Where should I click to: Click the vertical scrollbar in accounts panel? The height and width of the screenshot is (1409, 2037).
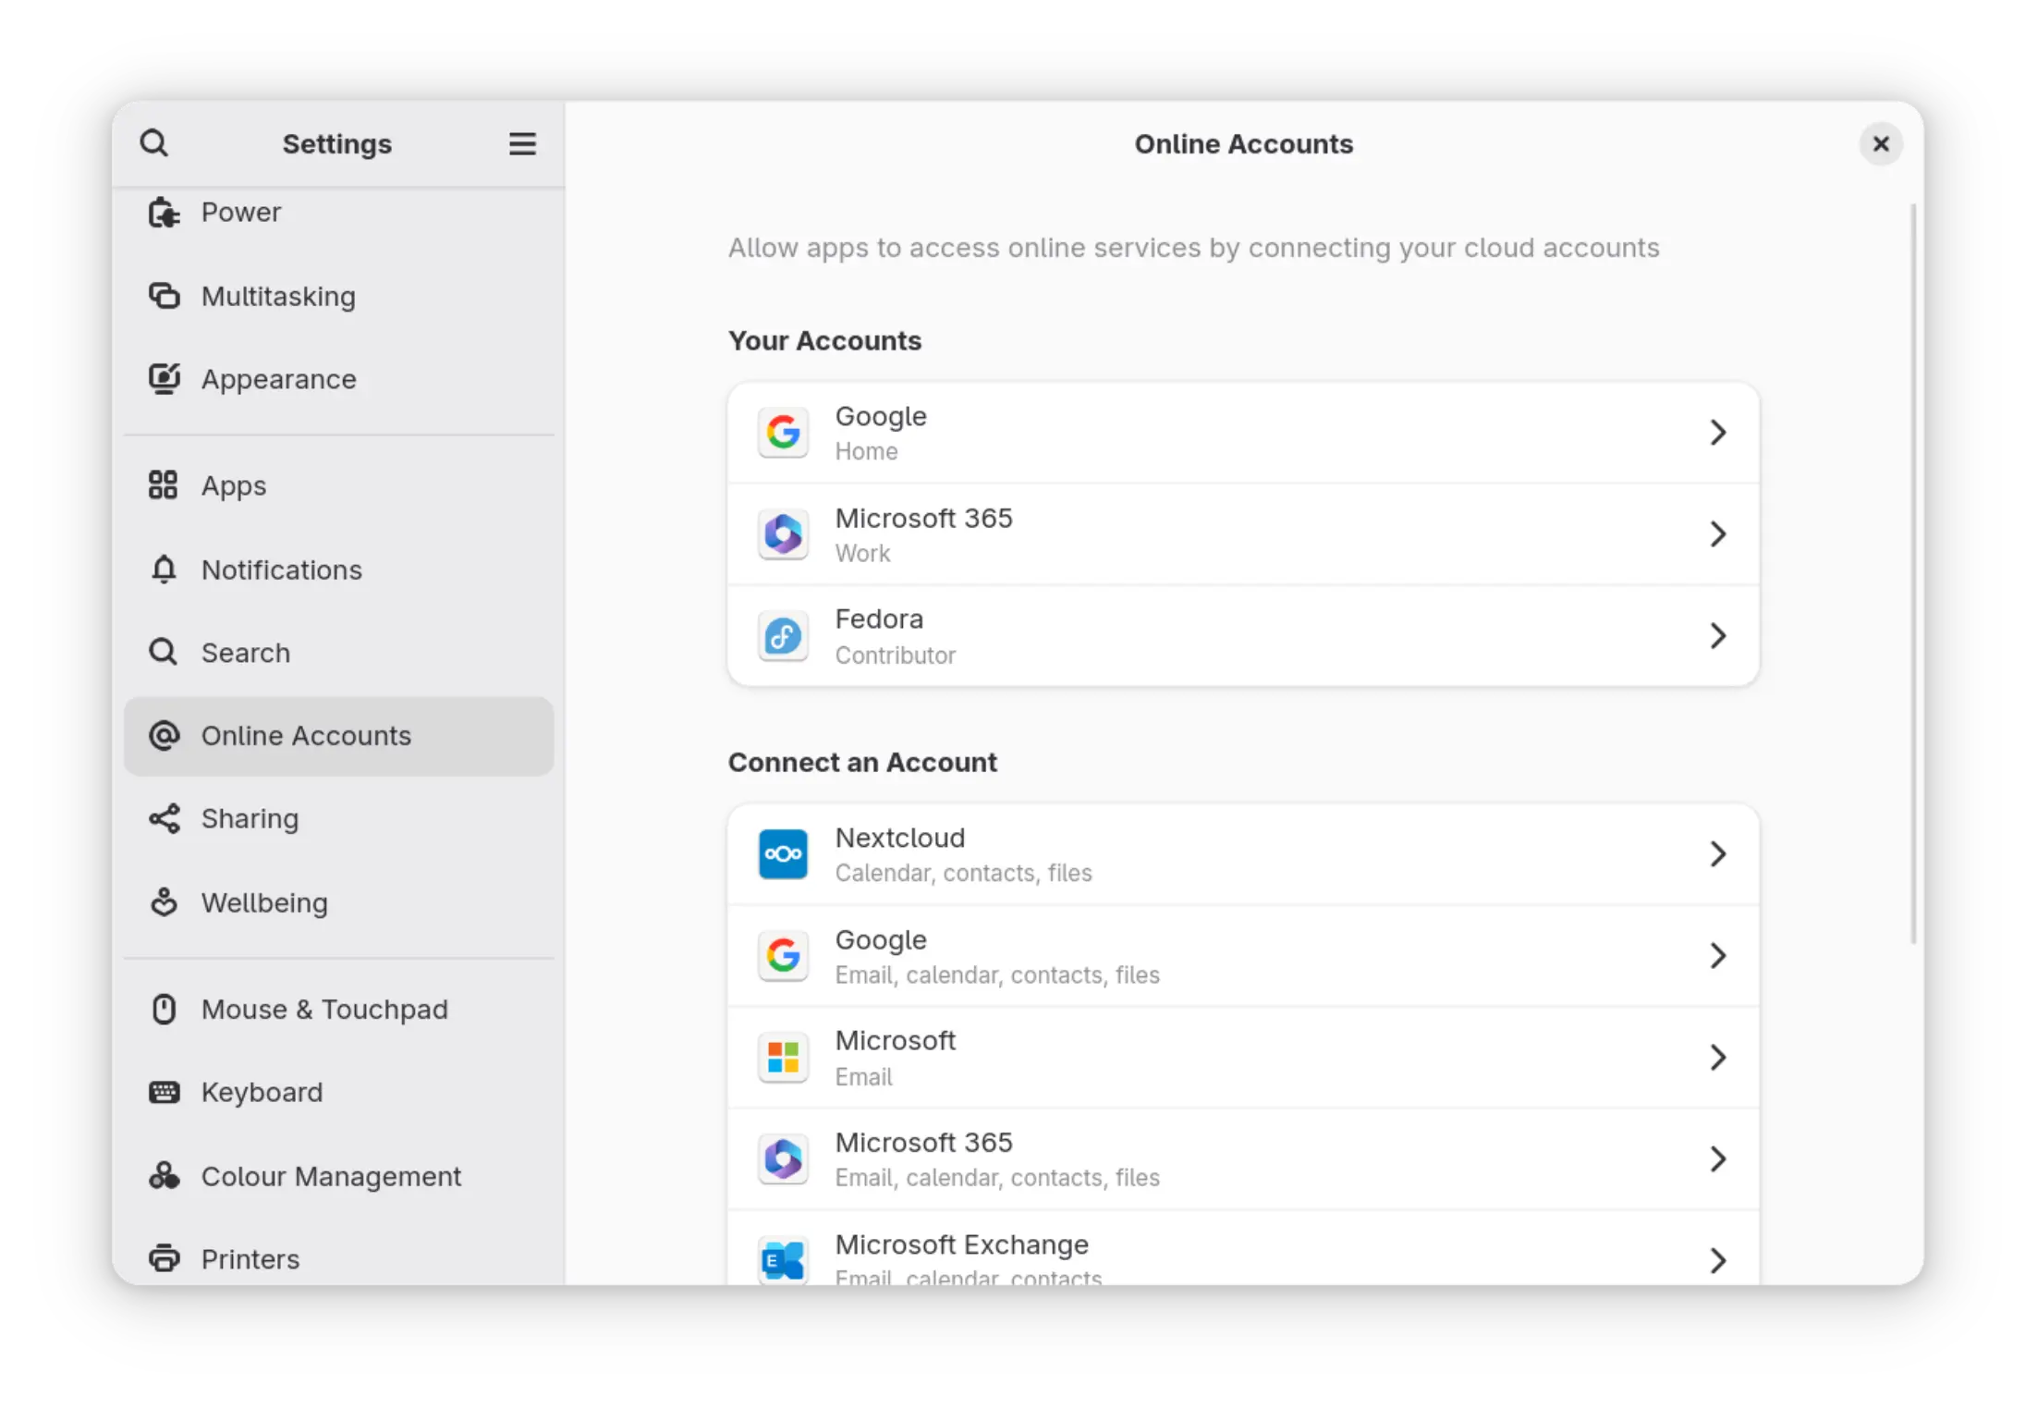[1913, 573]
